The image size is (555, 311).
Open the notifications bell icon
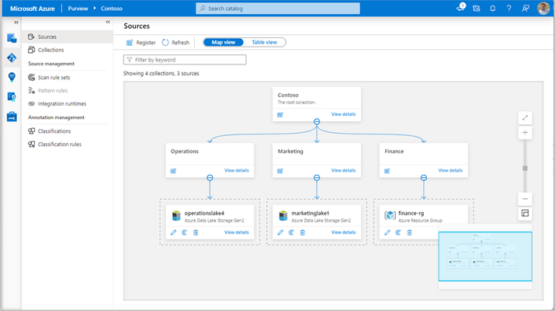pyautogui.click(x=492, y=9)
